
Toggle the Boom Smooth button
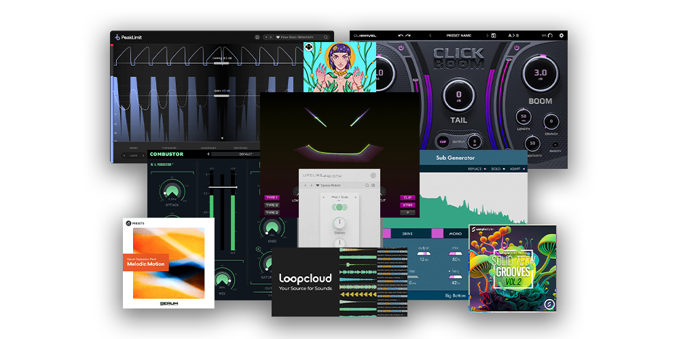[555, 145]
